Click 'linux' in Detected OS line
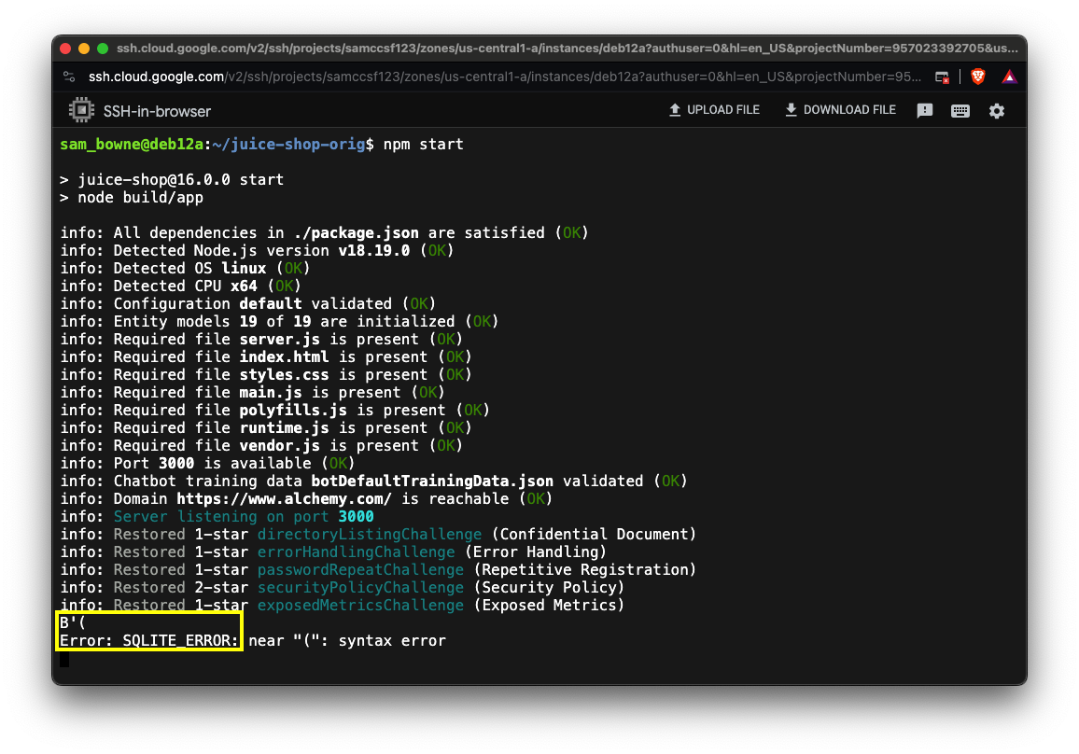 point(244,269)
